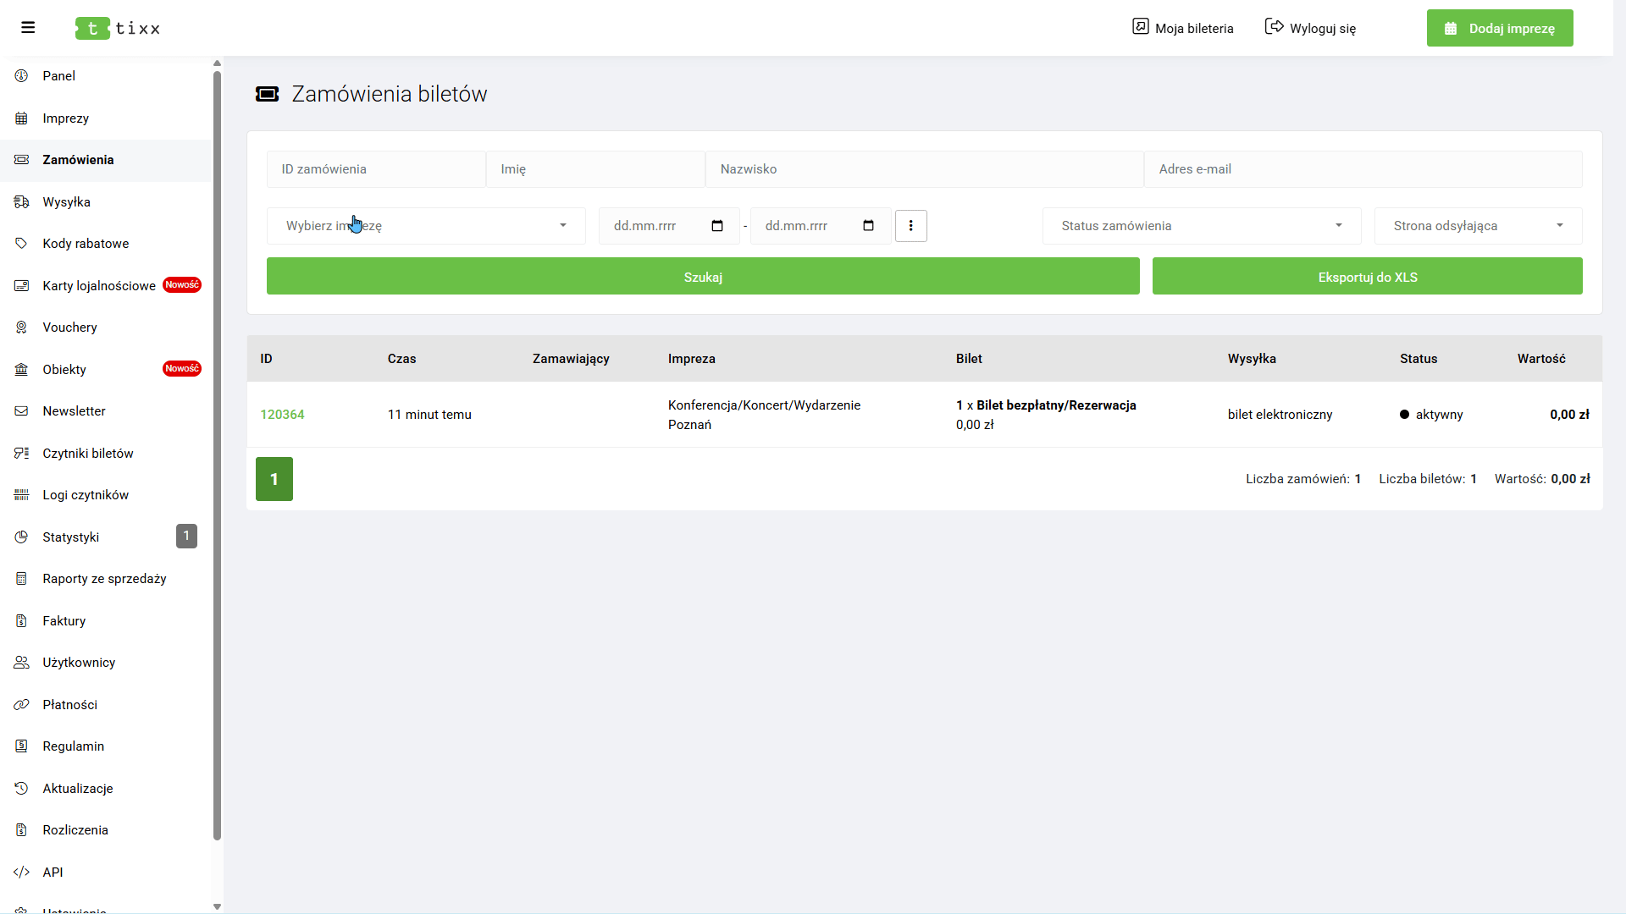The width and height of the screenshot is (1626, 914).
Task: Expand the Strona odsyłająca dropdown
Action: click(1478, 226)
